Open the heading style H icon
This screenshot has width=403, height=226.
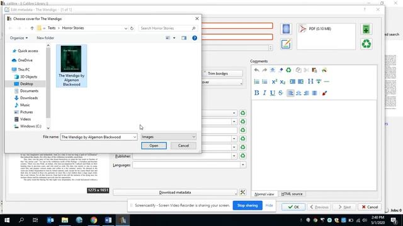click(310, 82)
